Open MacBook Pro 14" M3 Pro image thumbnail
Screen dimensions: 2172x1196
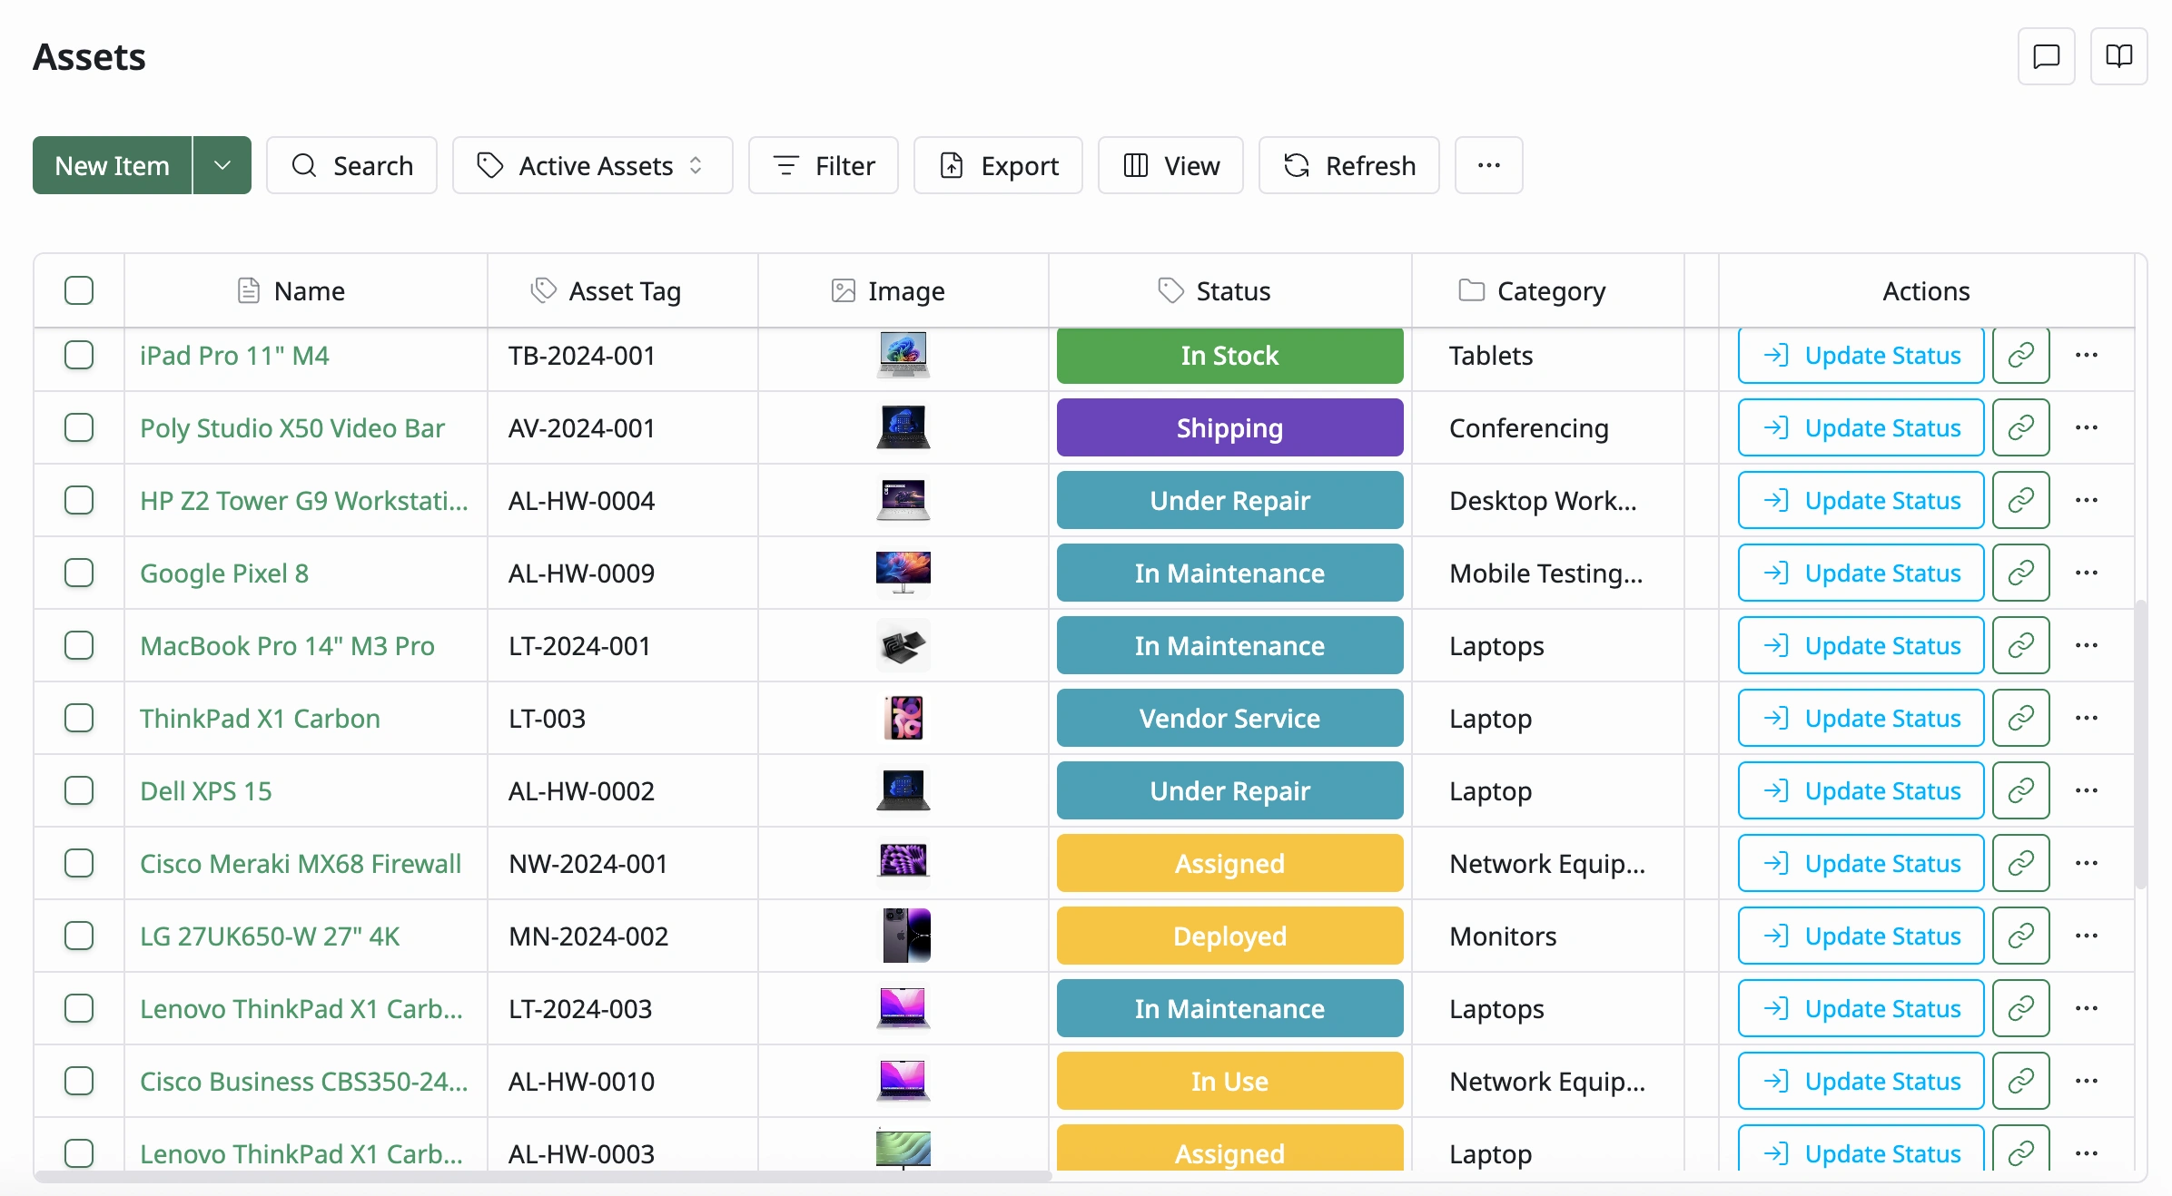(x=903, y=645)
